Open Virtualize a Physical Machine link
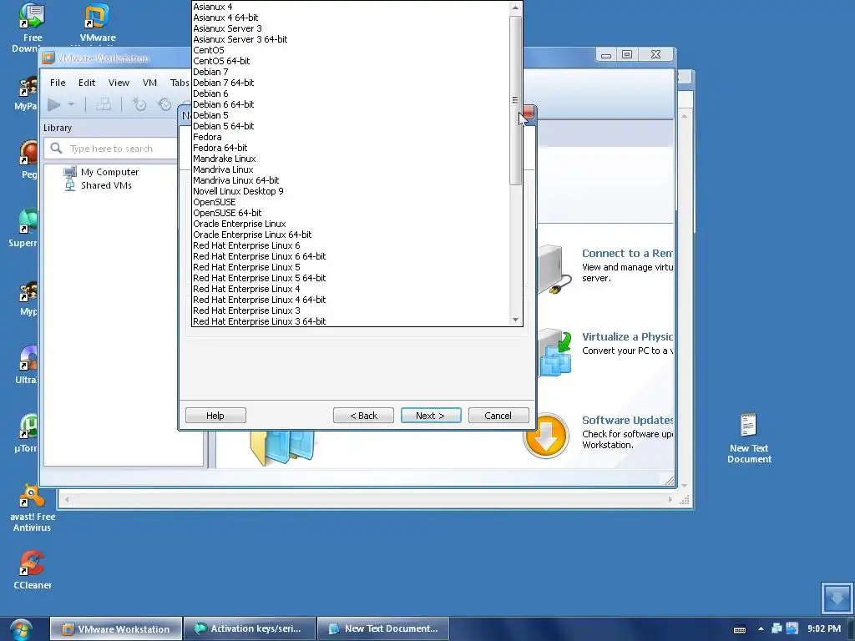Image resolution: width=855 pixels, height=641 pixels. pyautogui.click(x=627, y=337)
